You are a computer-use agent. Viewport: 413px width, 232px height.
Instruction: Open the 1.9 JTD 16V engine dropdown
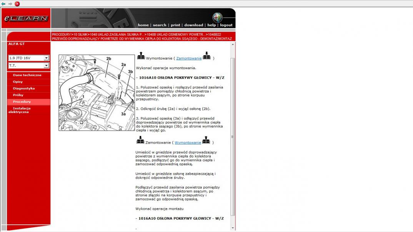[x=29, y=58]
